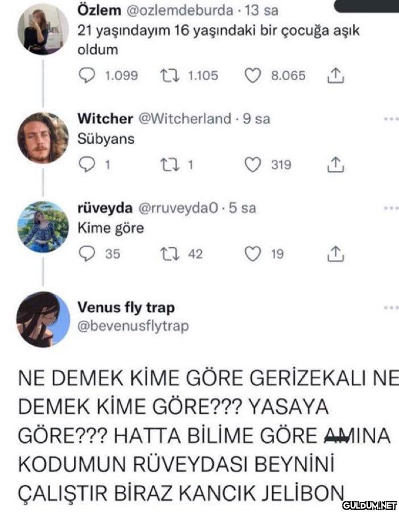Screen dimensions: 399x512
Task: Open more options on Witcher's tweet
Action: pyautogui.click(x=392, y=119)
